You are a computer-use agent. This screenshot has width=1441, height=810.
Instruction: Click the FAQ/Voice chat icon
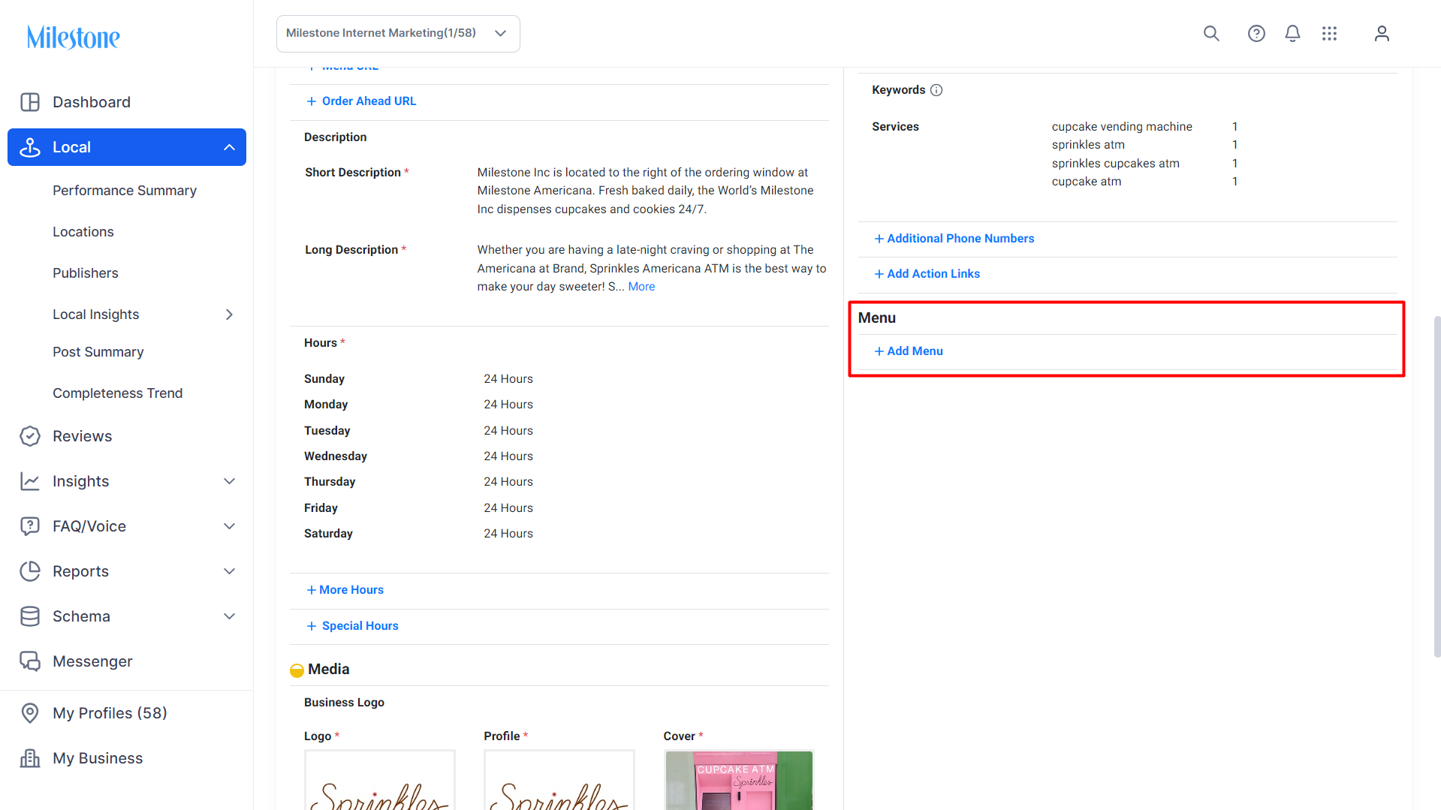tap(30, 526)
